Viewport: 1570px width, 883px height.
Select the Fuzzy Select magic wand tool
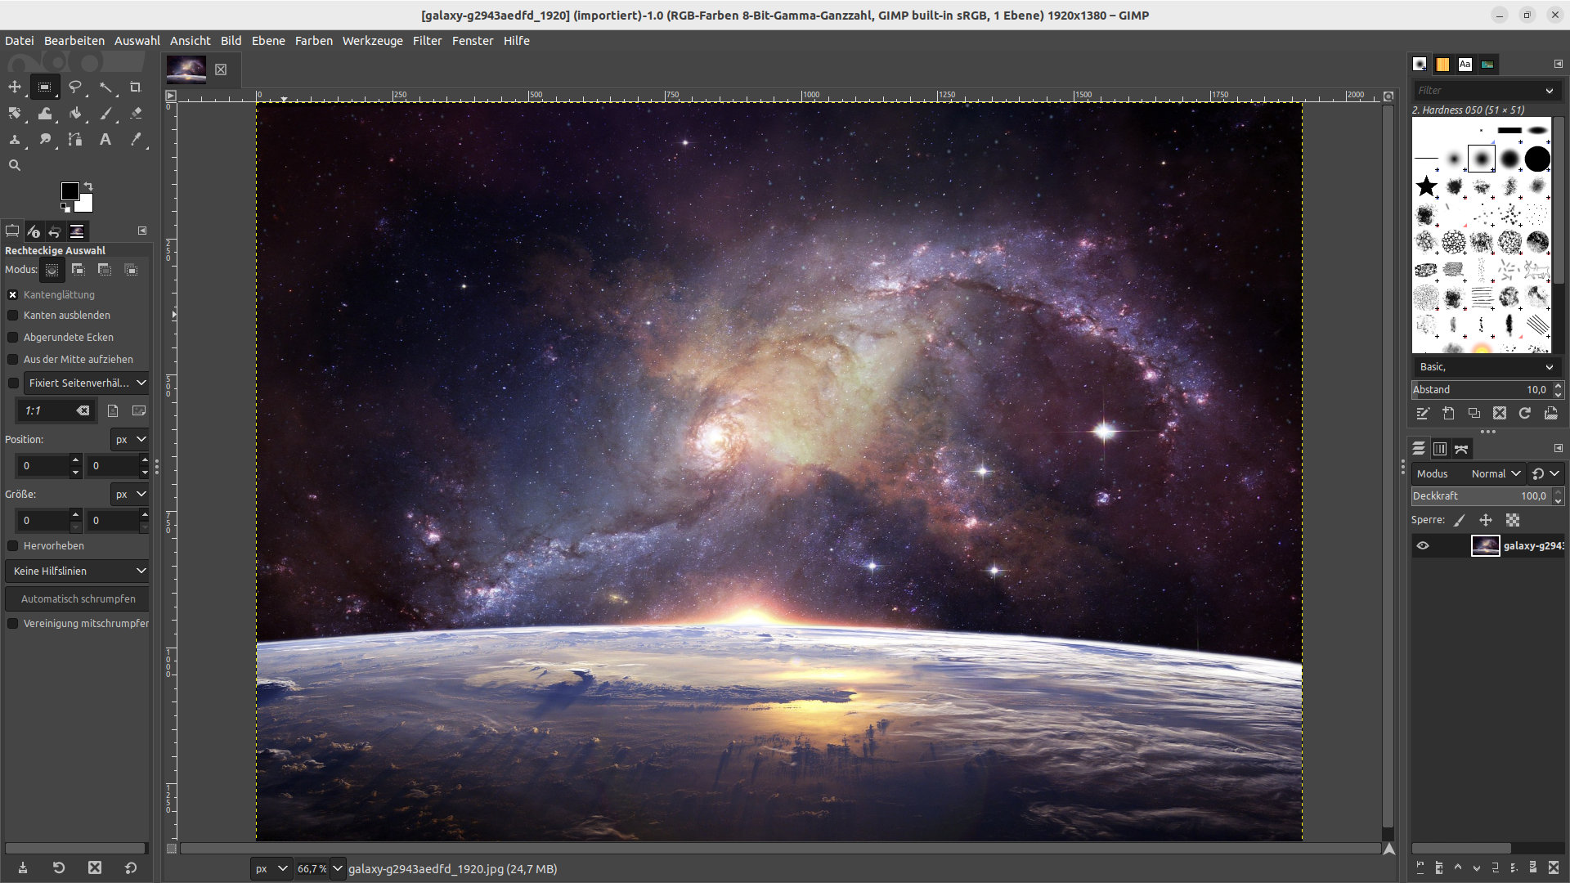pos(105,87)
